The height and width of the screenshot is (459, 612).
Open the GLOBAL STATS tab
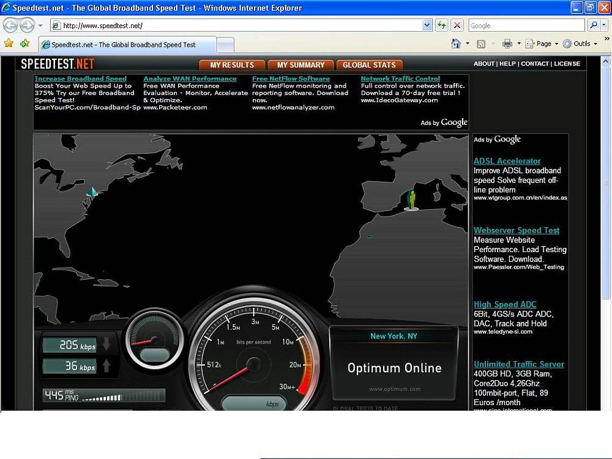368,65
